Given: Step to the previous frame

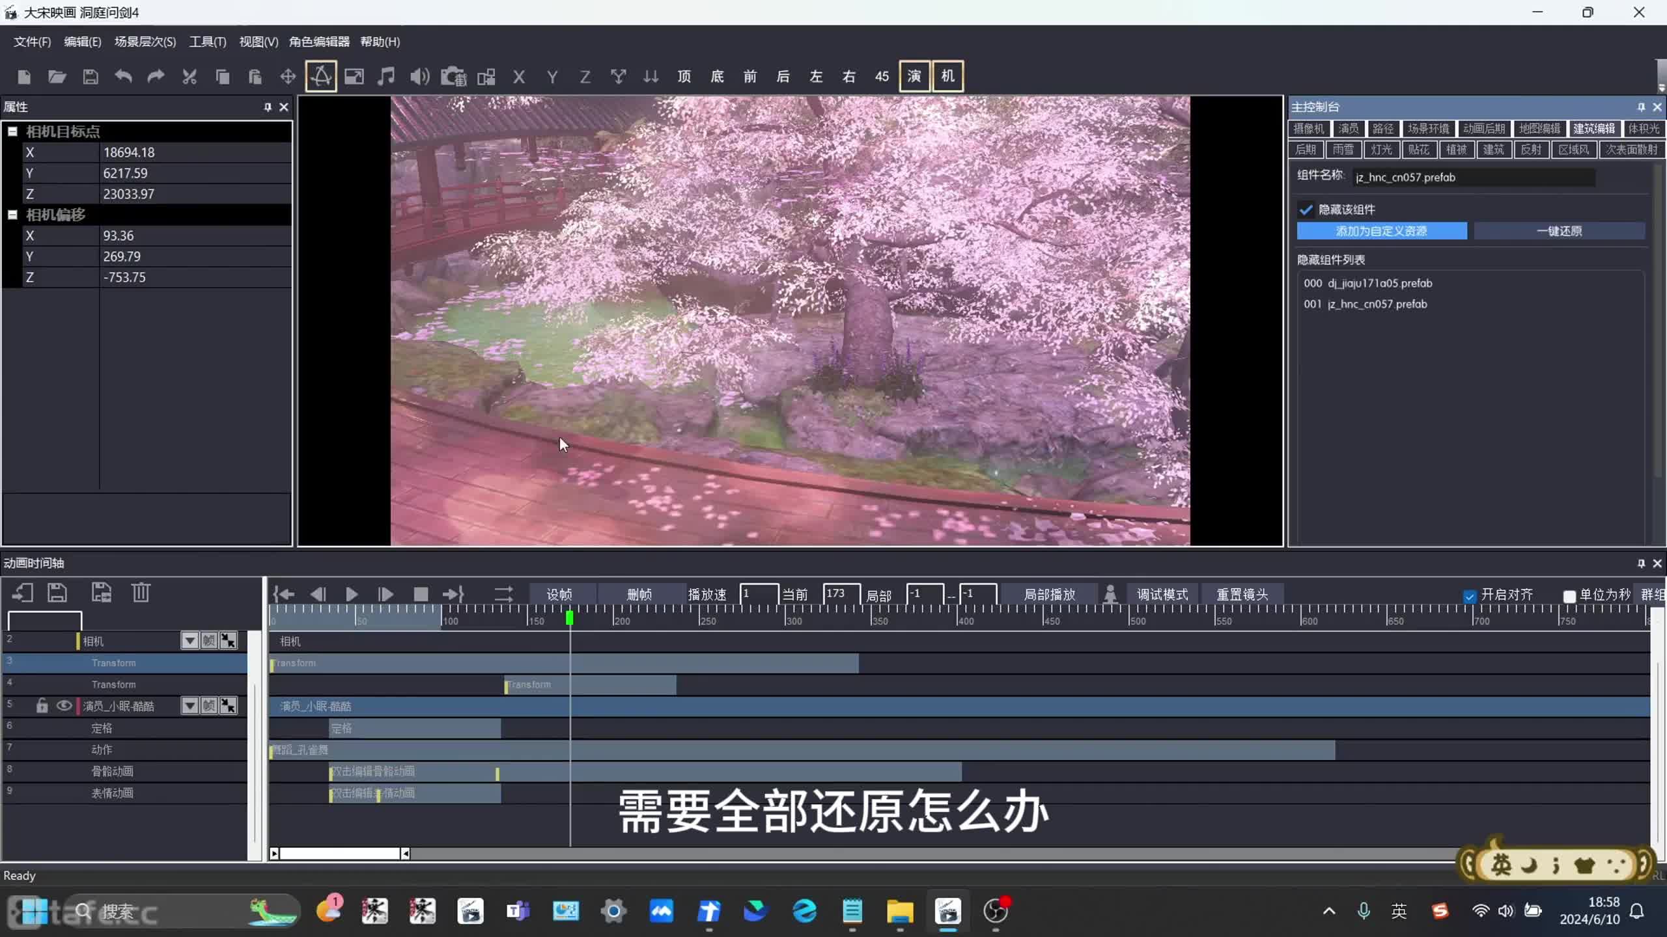Looking at the screenshot, I should pos(318,594).
